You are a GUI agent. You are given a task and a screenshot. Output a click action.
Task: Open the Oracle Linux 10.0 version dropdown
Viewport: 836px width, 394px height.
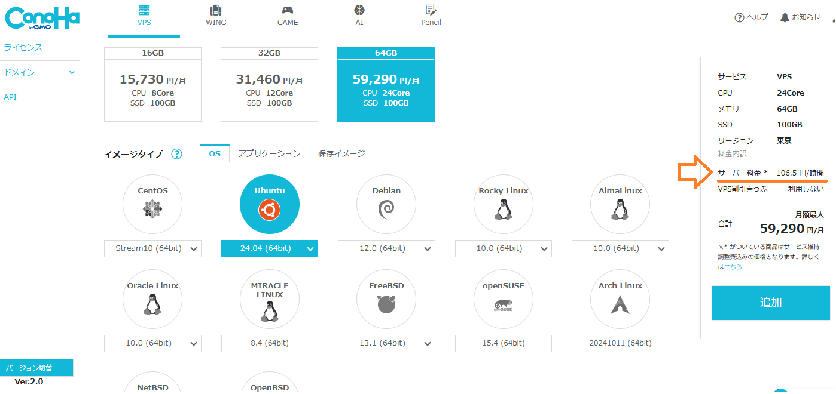(x=152, y=343)
